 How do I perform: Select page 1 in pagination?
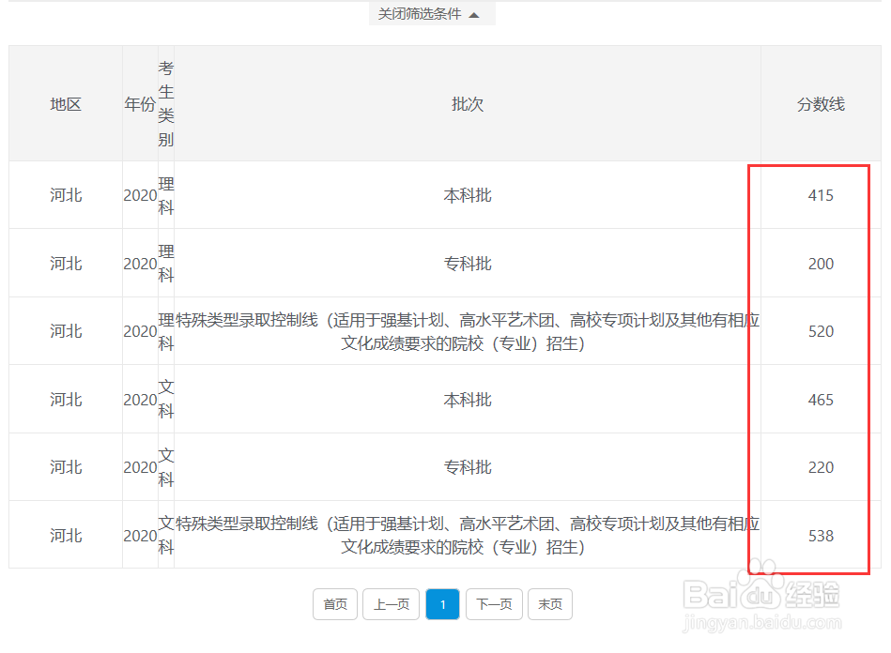coord(442,604)
